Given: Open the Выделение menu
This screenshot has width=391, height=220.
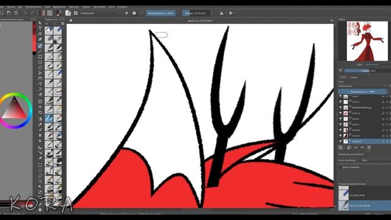Looking at the screenshot, I should point(59,7).
